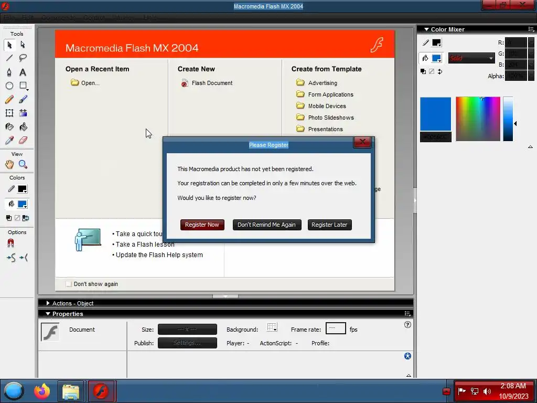Launch Firefox from the taskbar
The image size is (537, 403).
tap(42, 391)
